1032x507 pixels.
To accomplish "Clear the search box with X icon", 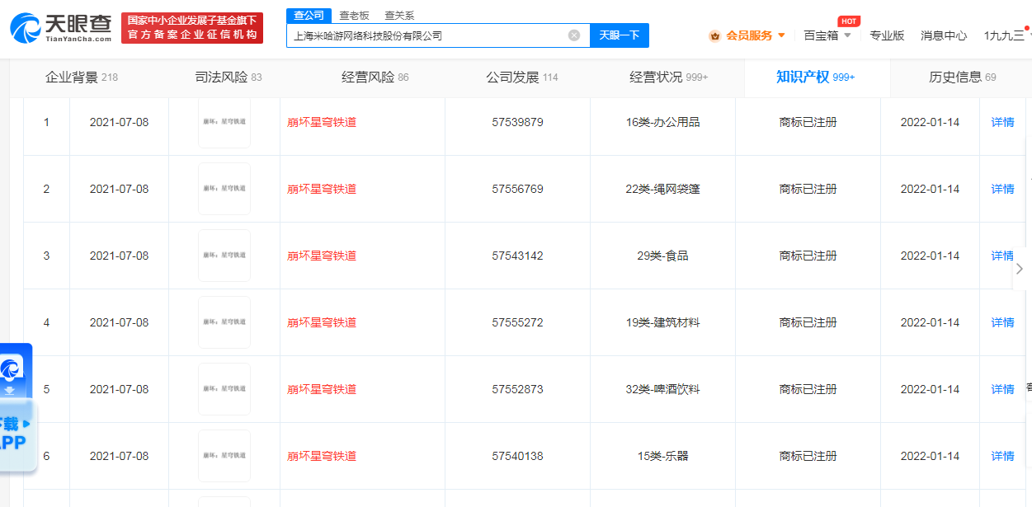I will click(574, 35).
